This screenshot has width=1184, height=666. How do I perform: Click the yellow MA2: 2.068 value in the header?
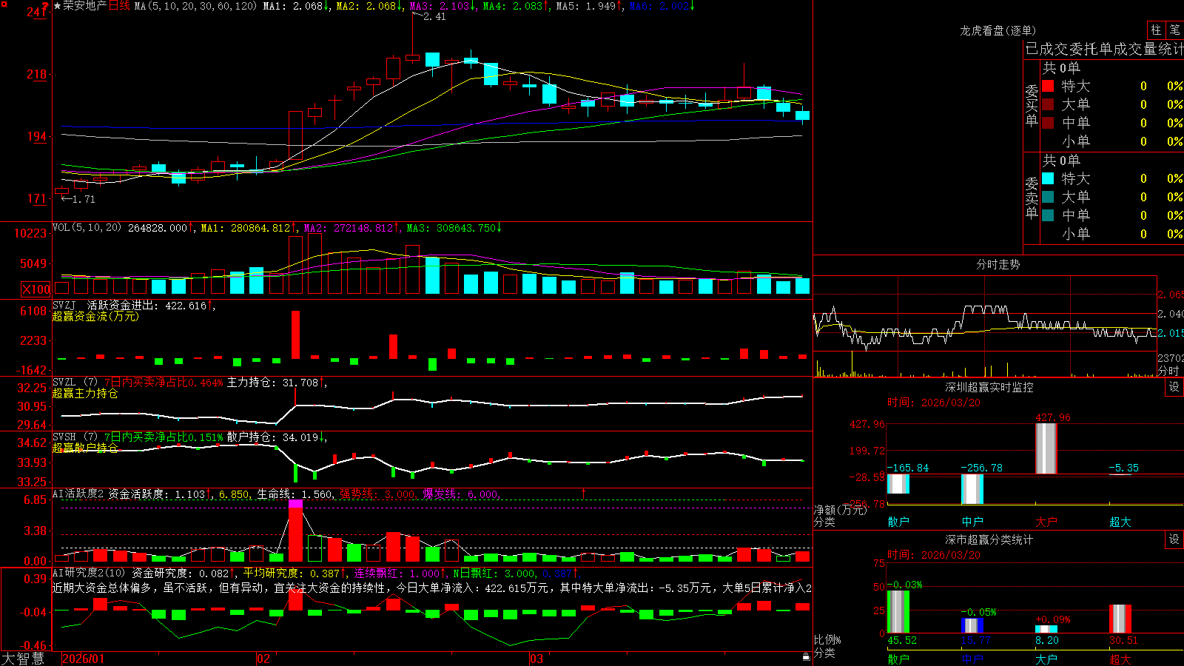point(366,6)
